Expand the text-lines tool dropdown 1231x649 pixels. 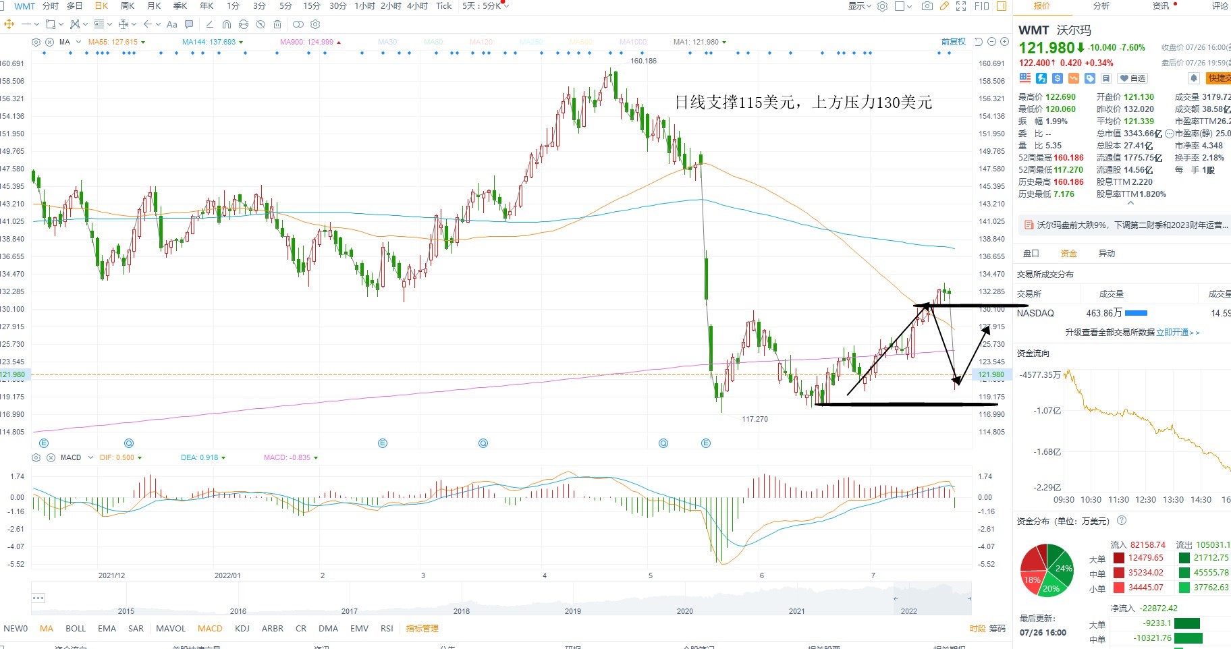(109, 24)
